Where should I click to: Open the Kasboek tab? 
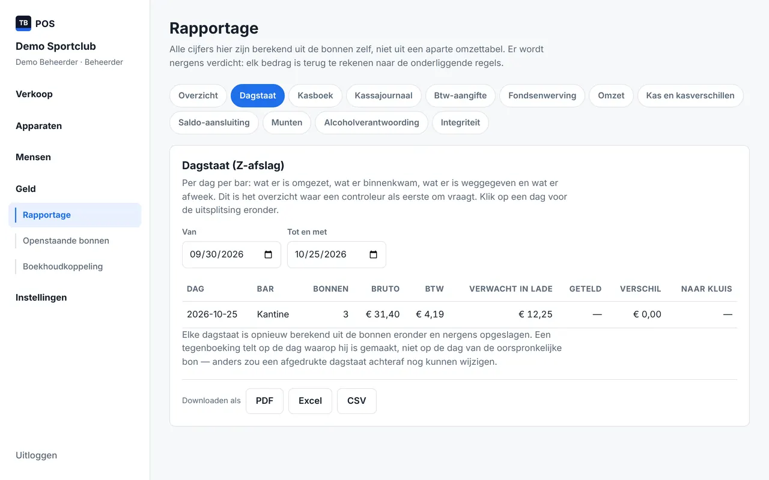(315, 95)
